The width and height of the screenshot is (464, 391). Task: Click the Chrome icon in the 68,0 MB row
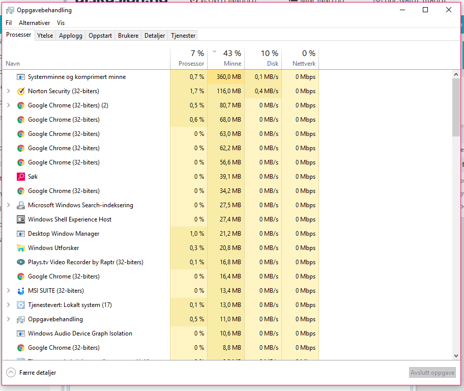click(x=21, y=120)
